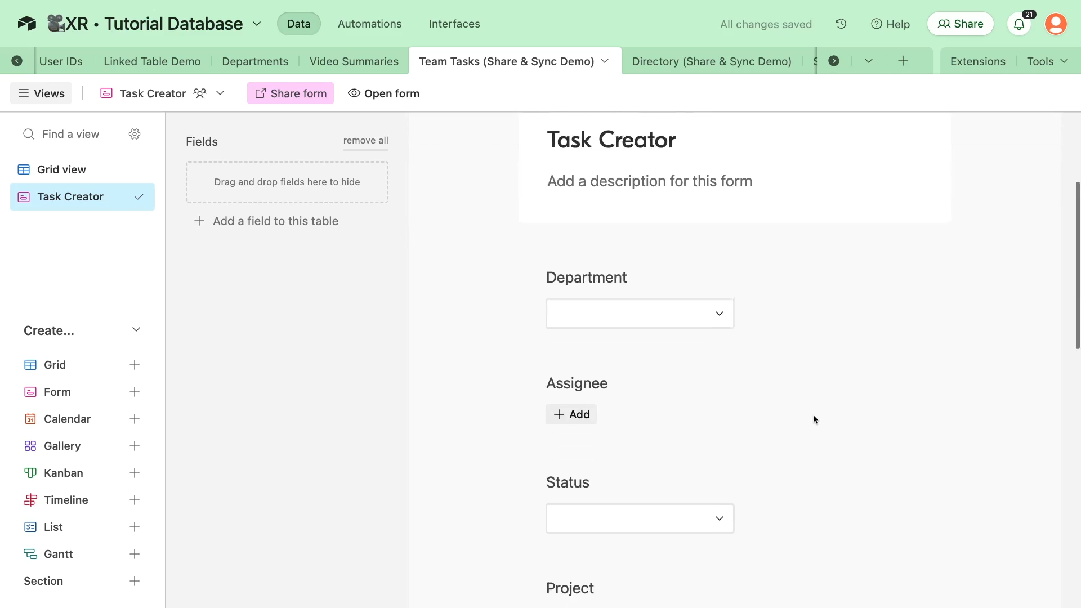The image size is (1081, 608).
Task: Click the Share form button
Action: (291, 93)
